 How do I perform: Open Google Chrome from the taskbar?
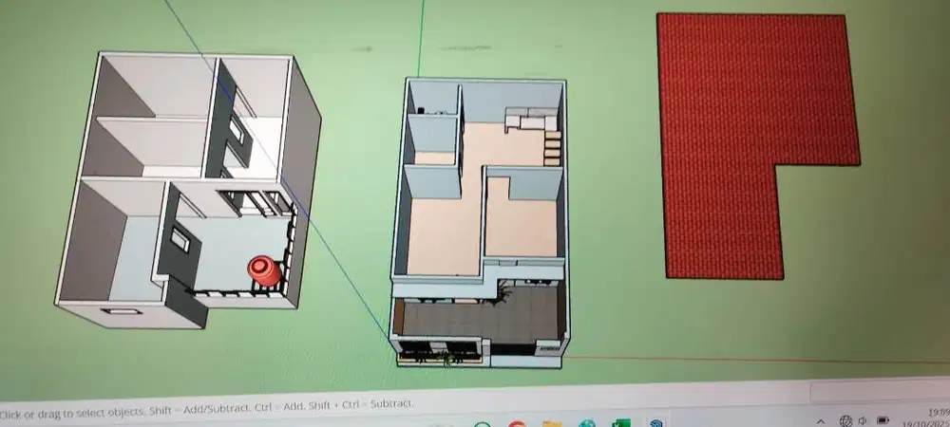[517, 423]
